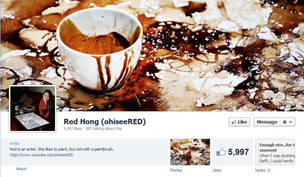304x177 pixels.
Task: Send a message via Message button
Action: point(267,122)
